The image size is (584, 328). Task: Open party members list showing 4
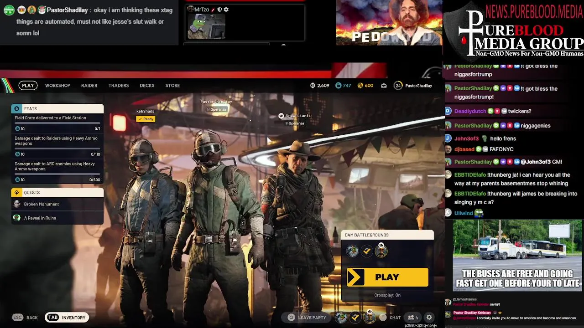[x=413, y=318]
